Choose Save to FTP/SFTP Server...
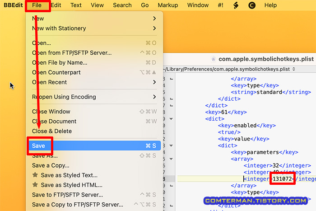This screenshot has height=211, width=316. [x=94, y=195]
